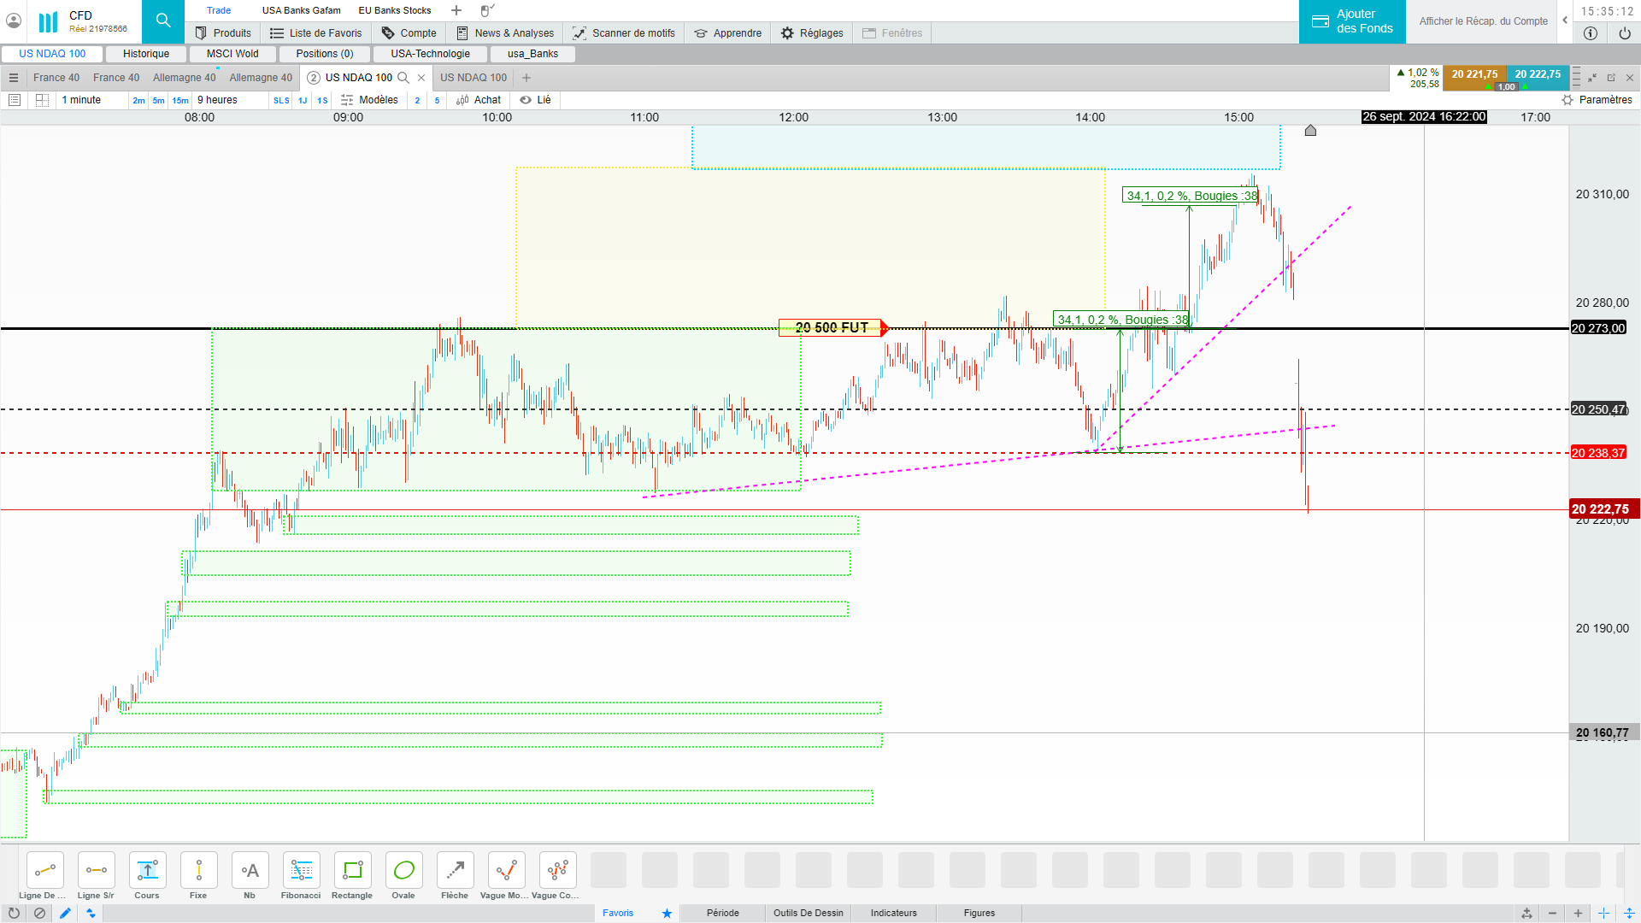
Task: Click the Ligne S/r tool icon
Action: (x=96, y=871)
